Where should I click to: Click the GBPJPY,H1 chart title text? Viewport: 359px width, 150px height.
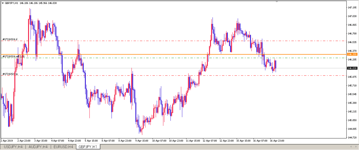(12, 3)
